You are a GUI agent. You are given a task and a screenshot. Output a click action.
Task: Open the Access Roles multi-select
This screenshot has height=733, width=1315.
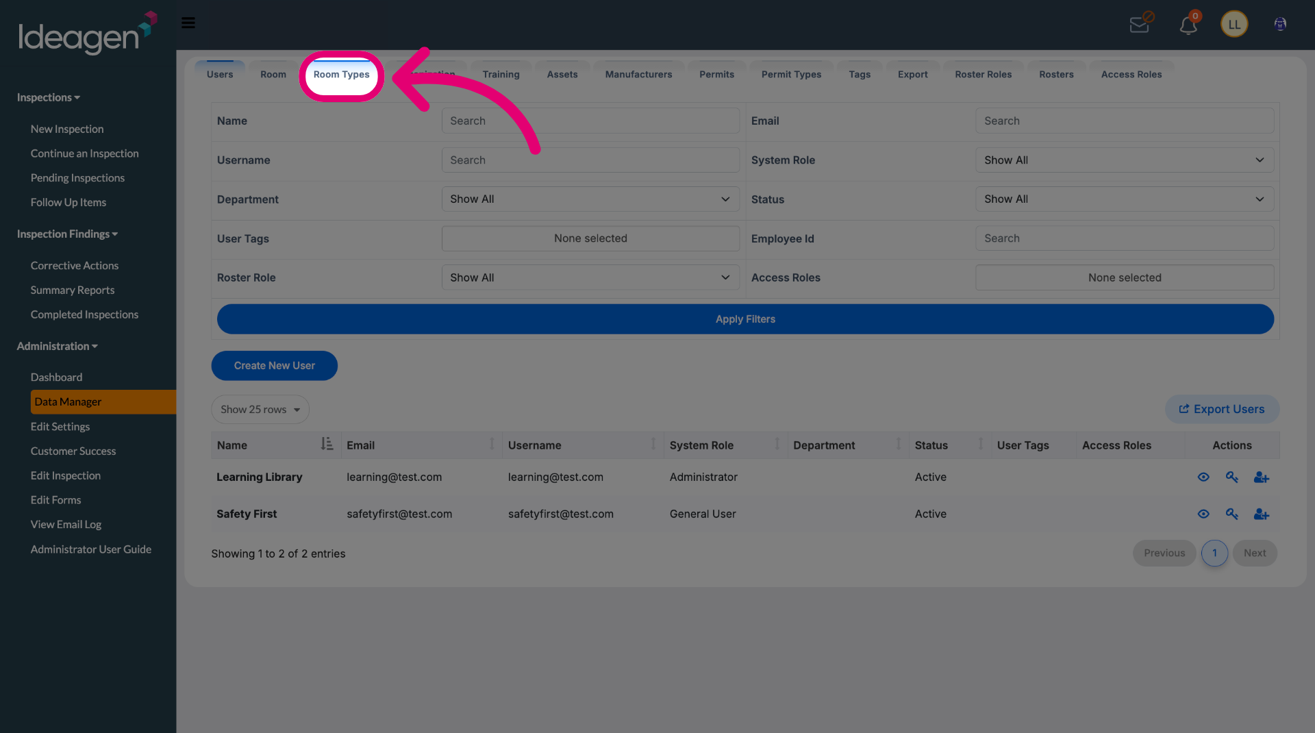(x=1125, y=277)
